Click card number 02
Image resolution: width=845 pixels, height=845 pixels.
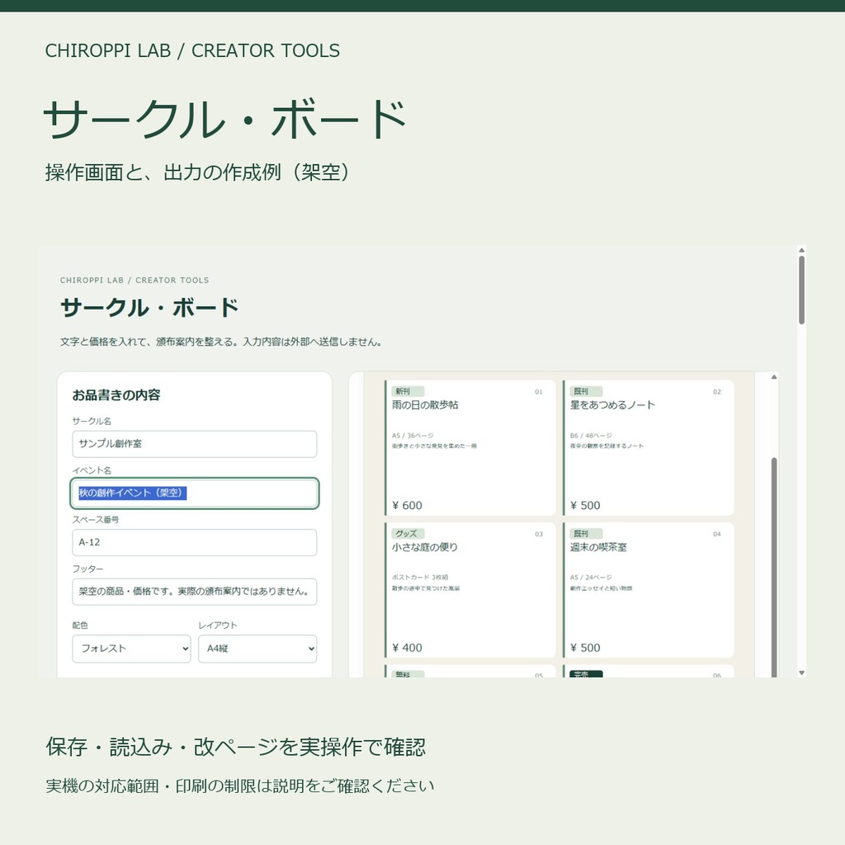[717, 392]
